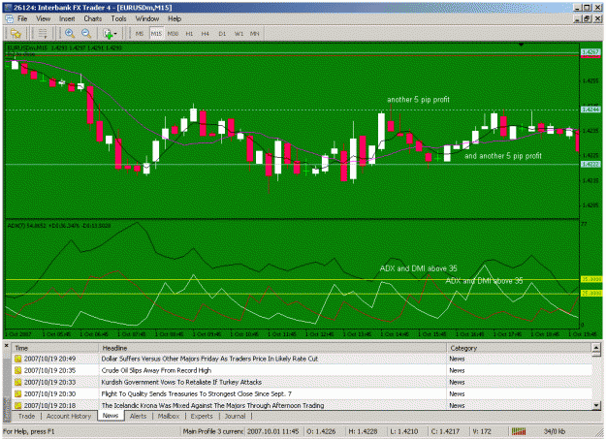The width and height of the screenshot is (606, 439).
Task: Switch to the Trade tab
Action: 27,416
